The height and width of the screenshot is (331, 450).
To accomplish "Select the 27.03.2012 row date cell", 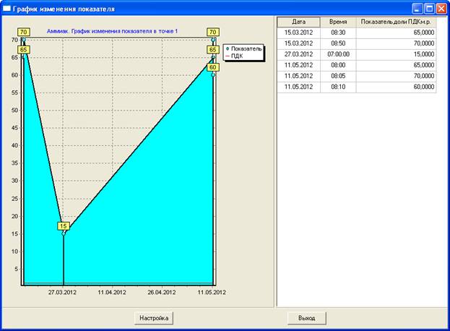I will point(298,54).
